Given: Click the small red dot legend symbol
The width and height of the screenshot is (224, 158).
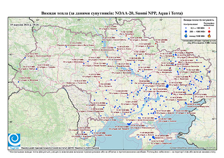Looking at the screenshot, I should [209, 28].
